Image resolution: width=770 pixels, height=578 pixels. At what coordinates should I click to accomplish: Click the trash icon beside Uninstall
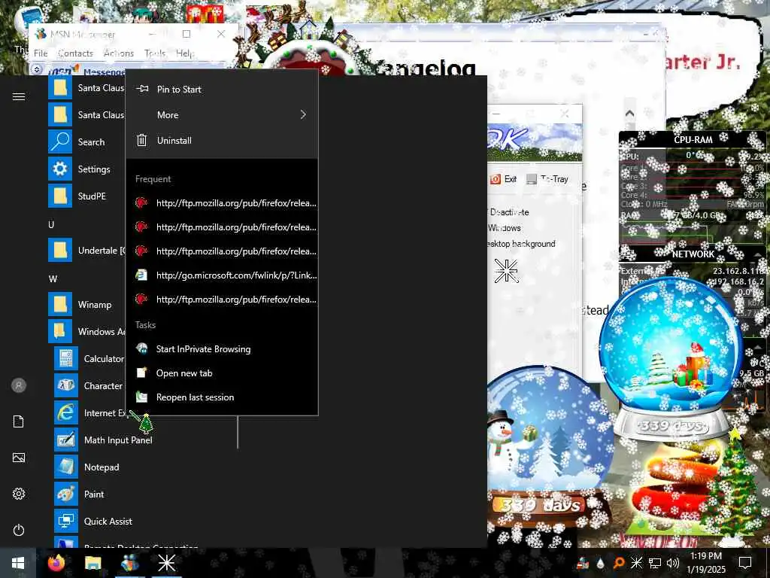click(142, 140)
